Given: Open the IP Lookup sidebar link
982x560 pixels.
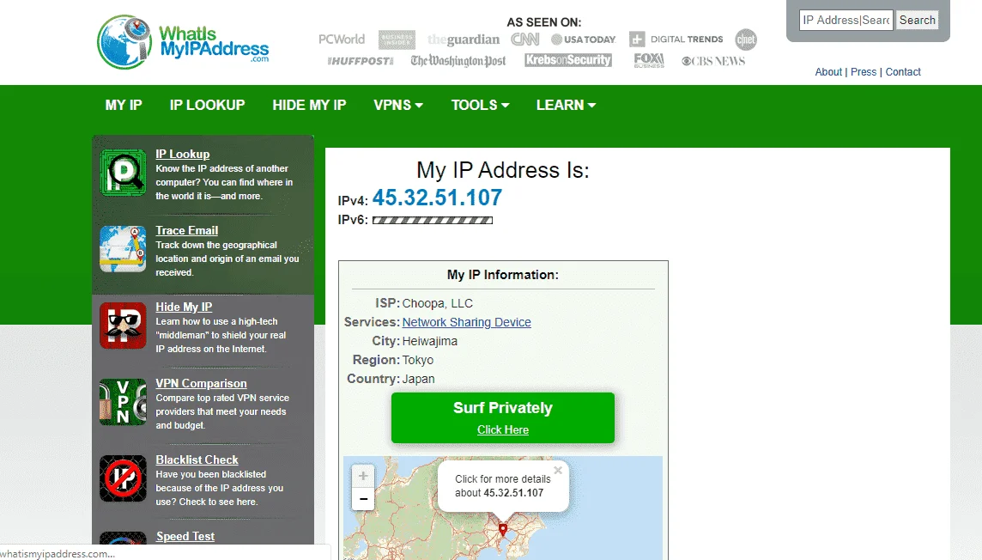Looking at the screenshot, I should click(x=183, y=154).
